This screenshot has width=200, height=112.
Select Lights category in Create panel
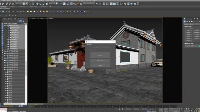pyautogui.click(x=189, y=21)
